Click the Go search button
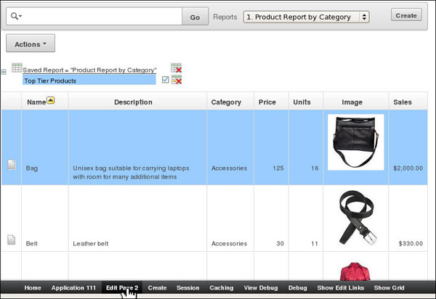Screen dimensions: 436x299 click(195, 17)
